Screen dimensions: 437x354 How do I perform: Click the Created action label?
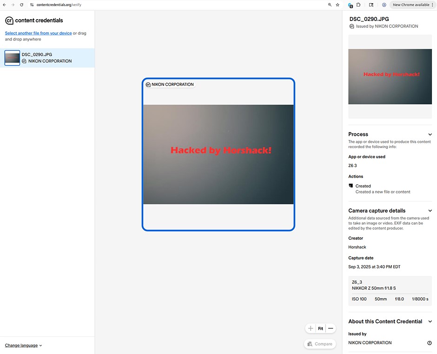coord(363,186)
